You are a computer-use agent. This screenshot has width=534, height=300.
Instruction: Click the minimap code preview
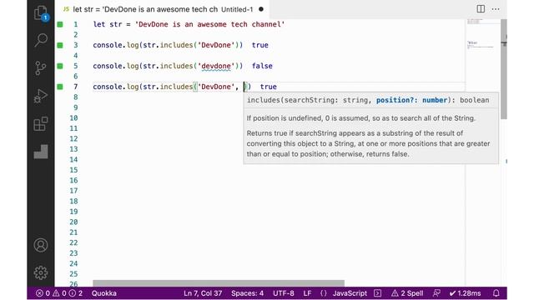point(482,34)
